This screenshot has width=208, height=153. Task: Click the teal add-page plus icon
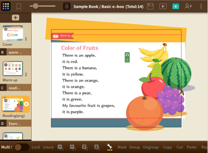coord(176,6)
